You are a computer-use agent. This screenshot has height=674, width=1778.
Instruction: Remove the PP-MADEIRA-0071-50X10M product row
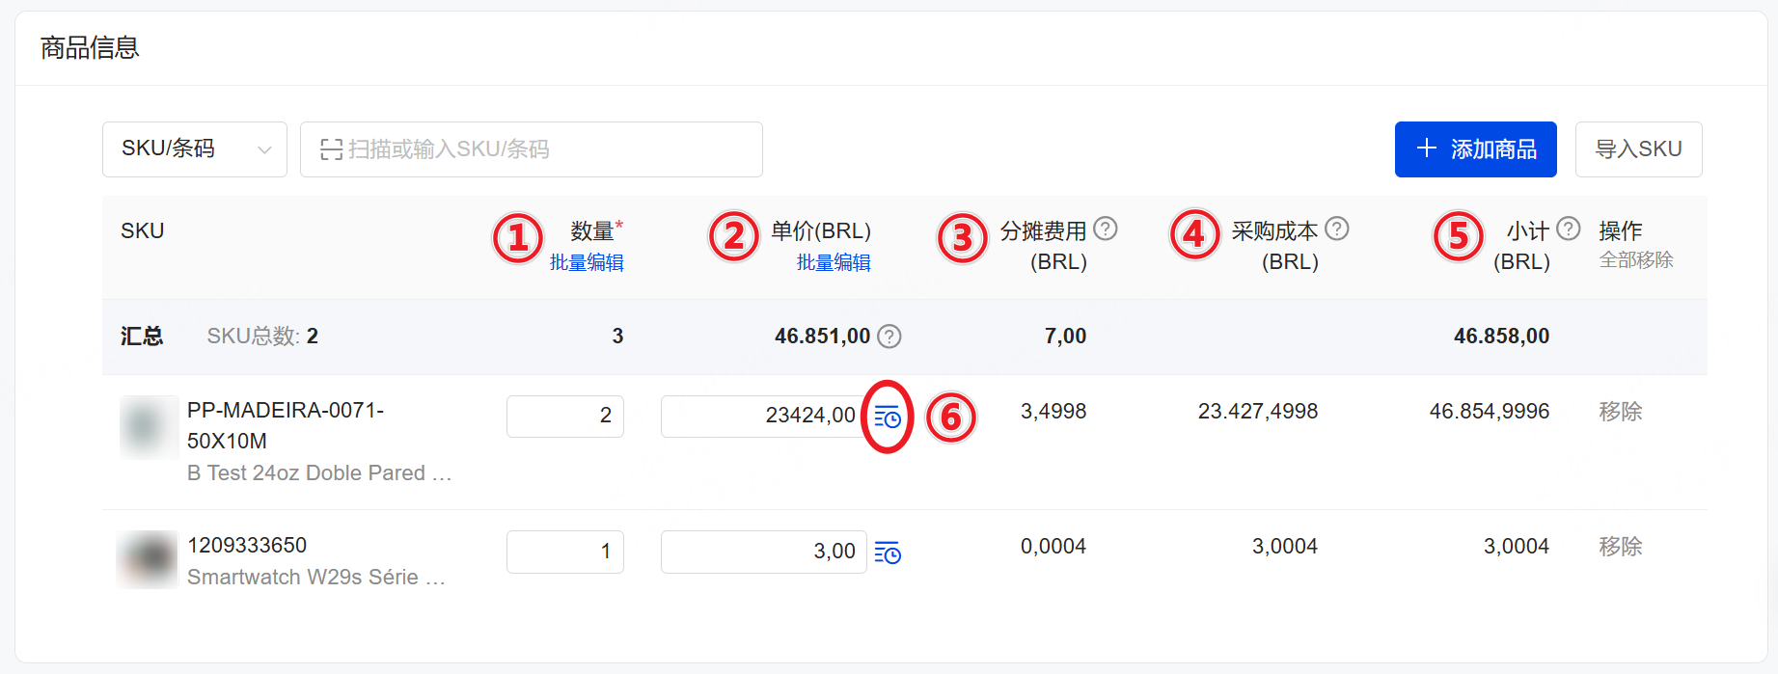point(1620,412)
